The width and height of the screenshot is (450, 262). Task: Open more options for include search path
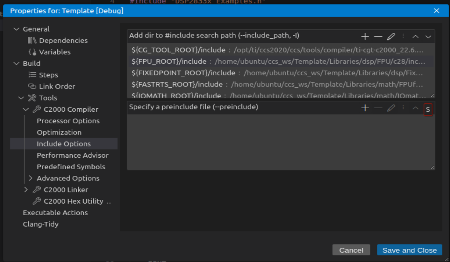click(403, 36)
